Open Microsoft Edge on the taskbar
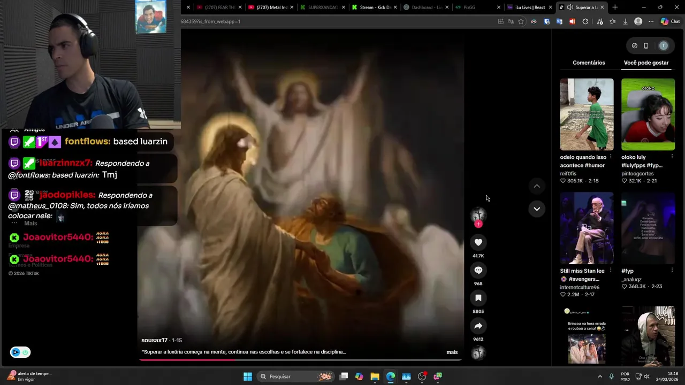 pos(390,376)
